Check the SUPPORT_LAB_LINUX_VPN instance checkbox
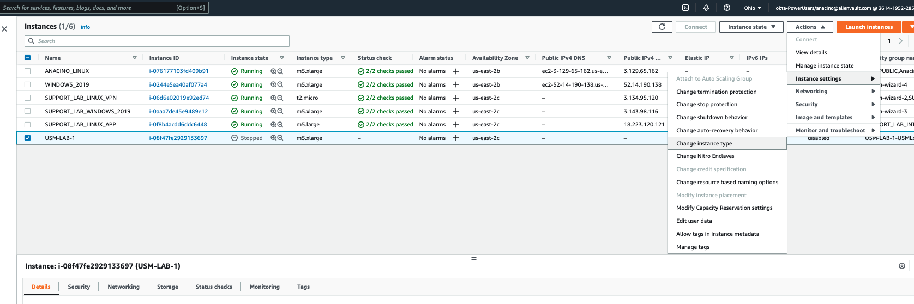 tap(27, 98)
